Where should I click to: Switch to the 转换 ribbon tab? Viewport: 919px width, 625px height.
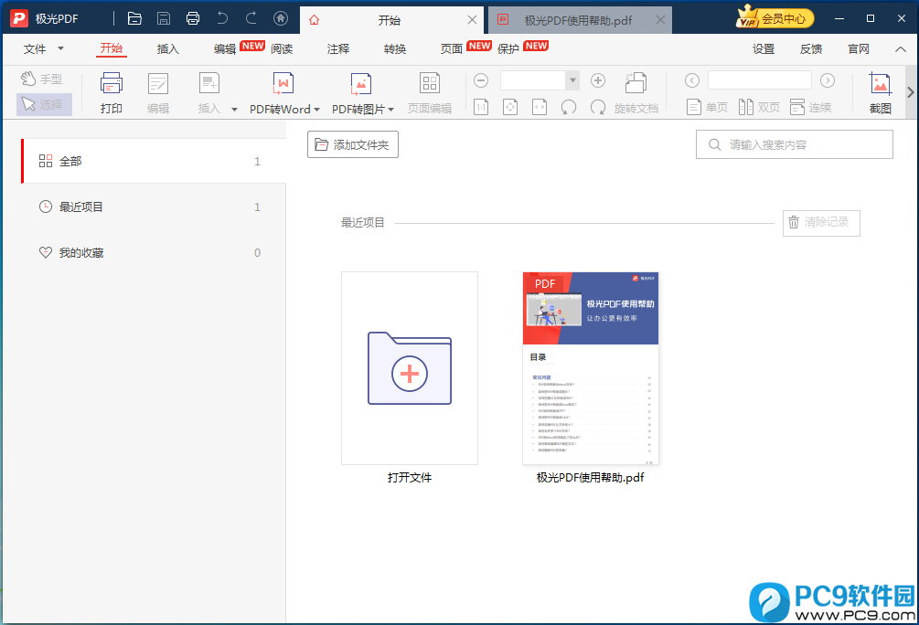click(x=395, y=49)
